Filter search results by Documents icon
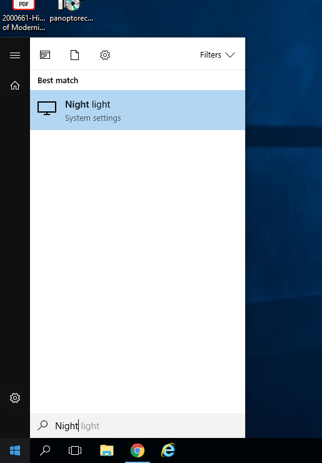Image resolution: width=322 pixels, height=463 pixels. 74,55
